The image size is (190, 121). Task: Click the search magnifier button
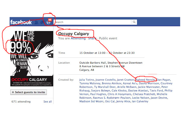click(134, 22)
